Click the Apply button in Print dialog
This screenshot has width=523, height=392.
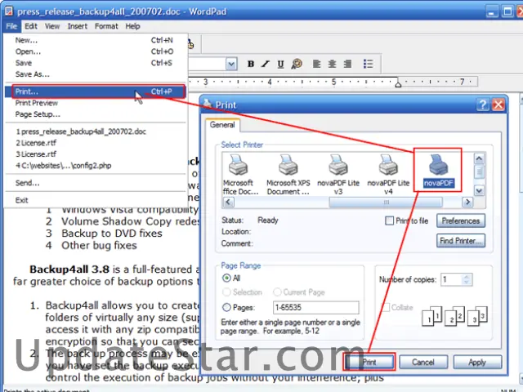click(x=477, y=362)
